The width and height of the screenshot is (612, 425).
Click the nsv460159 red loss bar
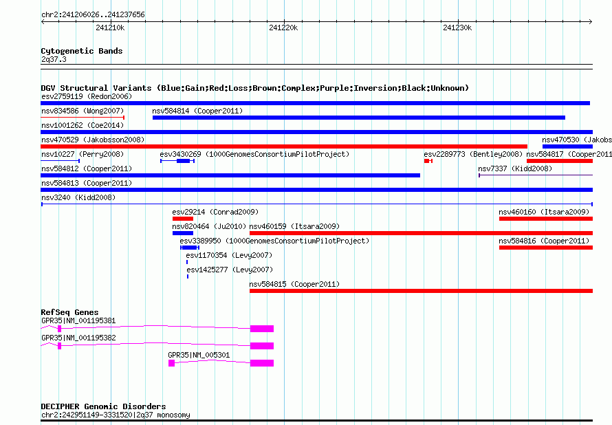pyautogui.click(x=421, y=233)
